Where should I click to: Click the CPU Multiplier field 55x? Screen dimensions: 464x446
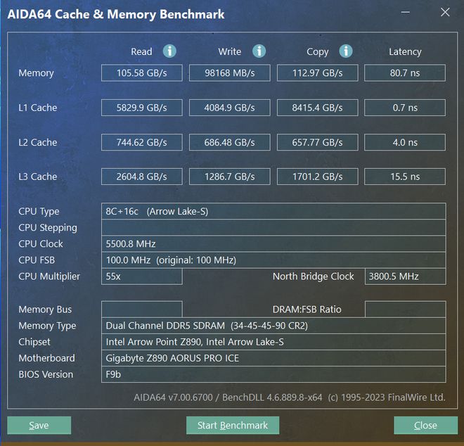point(142,276)
